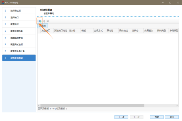
Task: Open the 选择测试项 wizard step
Action: pos(19,11)
